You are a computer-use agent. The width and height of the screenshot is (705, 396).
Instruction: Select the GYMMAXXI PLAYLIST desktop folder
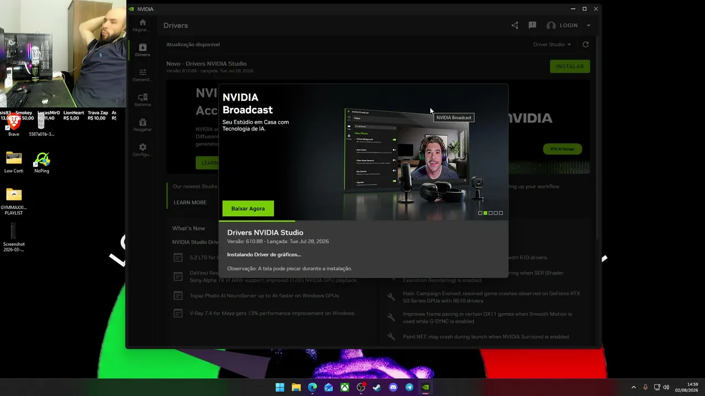(x=14, y=202)
